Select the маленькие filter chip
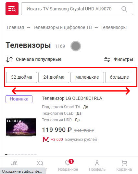 click(x=87, y=77)
